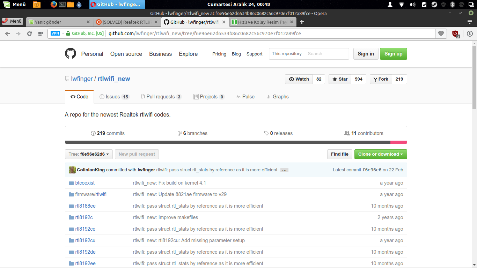Expand the Tree: f6e96e62d6 branch dropdown
The height and width of the screenshot is (268, 477).
[89, 154]
